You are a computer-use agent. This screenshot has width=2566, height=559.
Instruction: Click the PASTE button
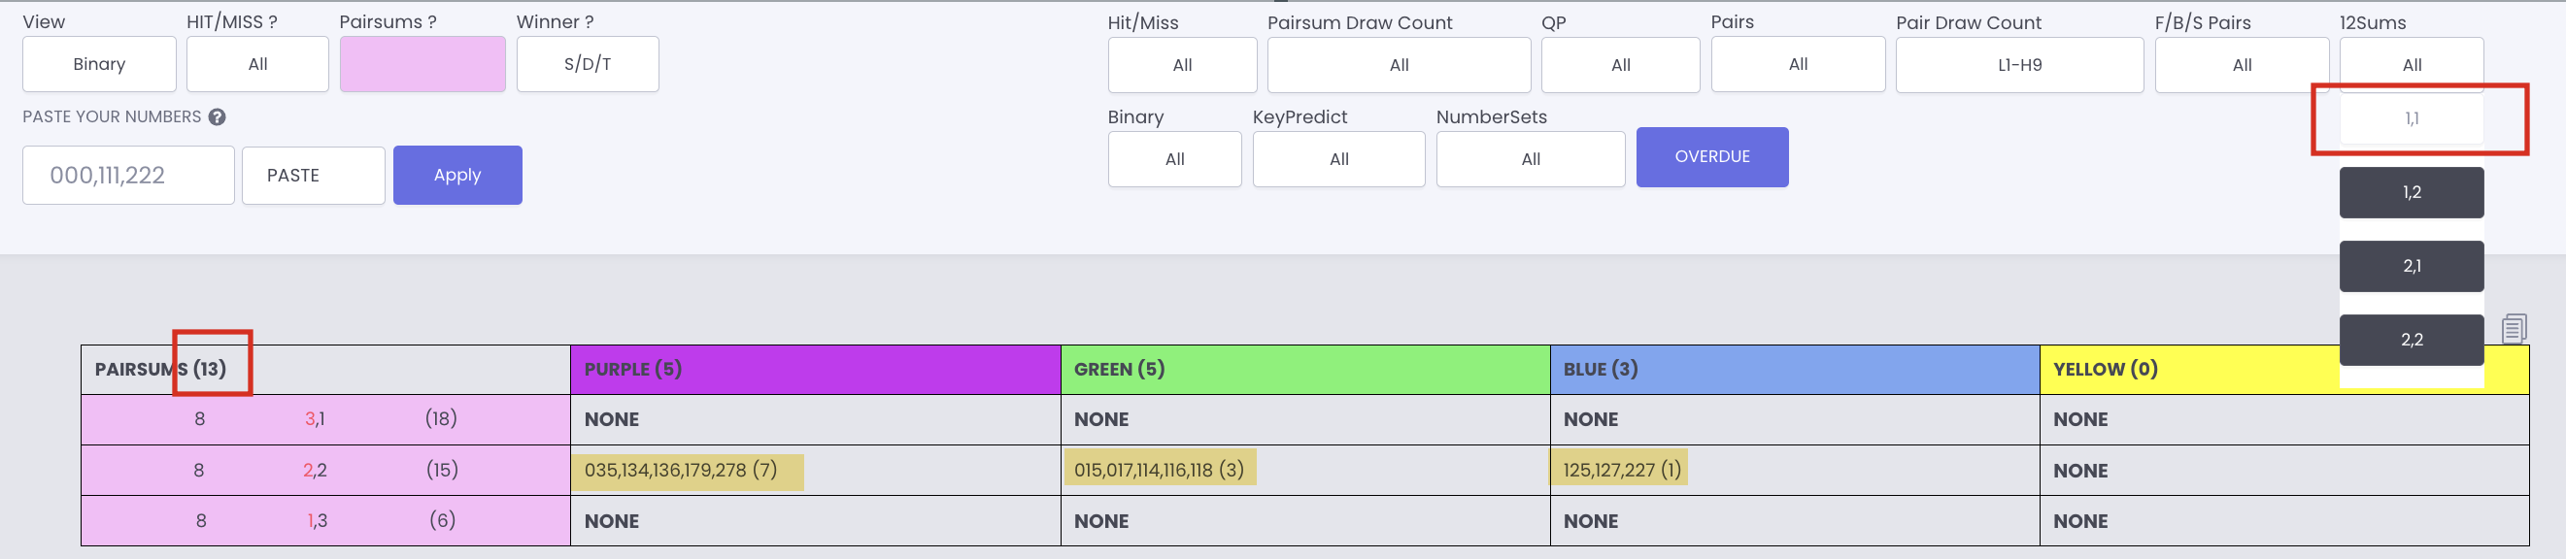pos(313,175)
